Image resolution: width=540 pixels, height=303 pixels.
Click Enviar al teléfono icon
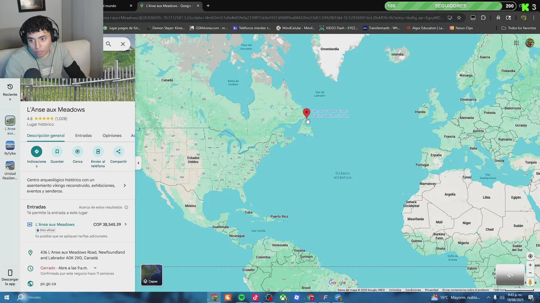coord(98,151)
